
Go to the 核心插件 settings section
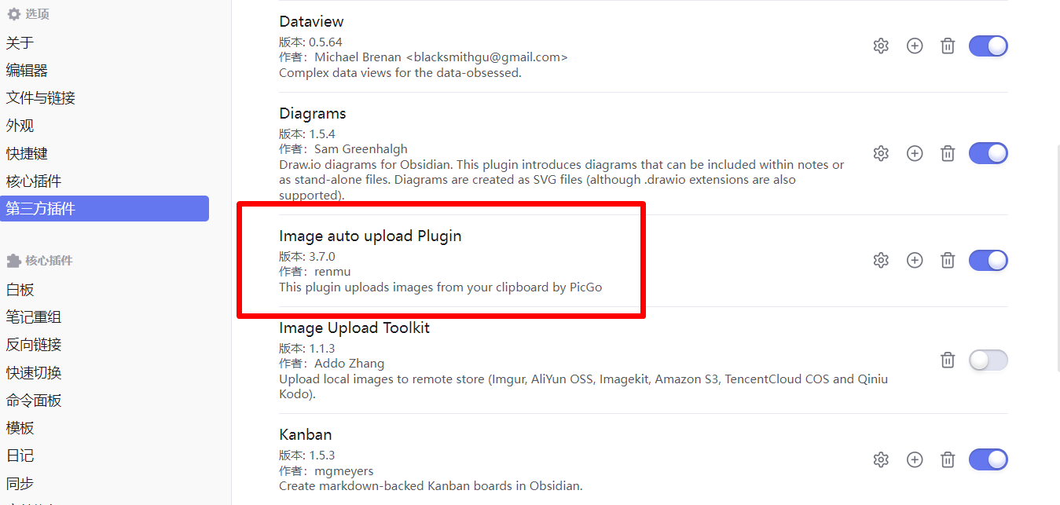34,181
